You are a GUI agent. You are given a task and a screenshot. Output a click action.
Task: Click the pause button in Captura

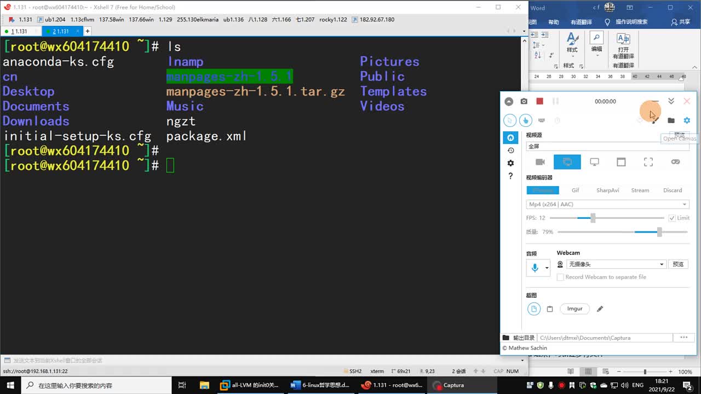tap(555, 101)
